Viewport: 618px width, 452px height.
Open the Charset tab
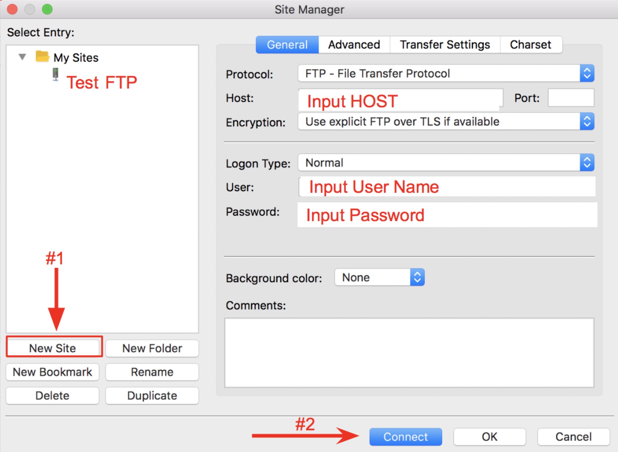530,45
